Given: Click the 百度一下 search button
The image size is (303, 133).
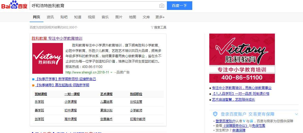Looking at the screenshot, I should pos(180,6).
